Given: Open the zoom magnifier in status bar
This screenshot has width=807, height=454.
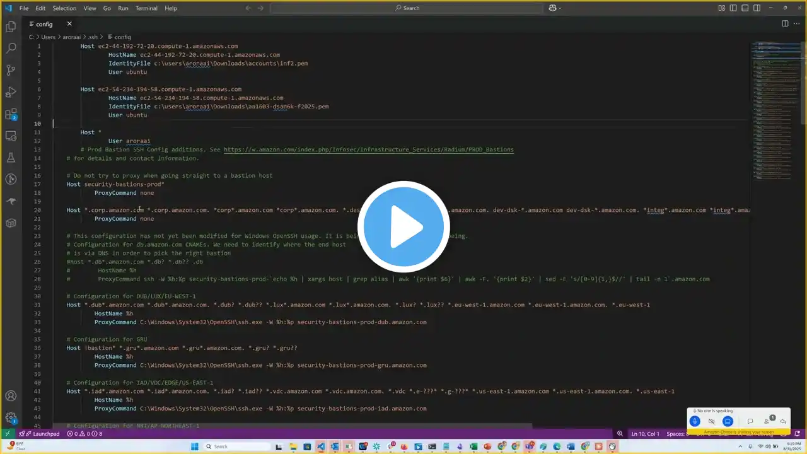Looking at the screenshot, I should (x=620, y=434).
